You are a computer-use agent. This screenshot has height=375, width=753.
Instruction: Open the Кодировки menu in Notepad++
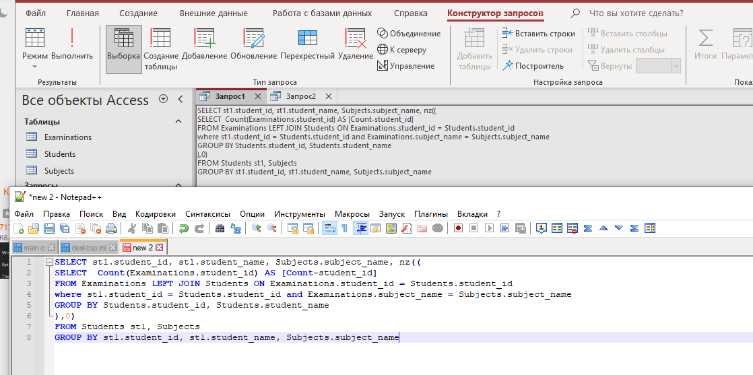[156, 213]
